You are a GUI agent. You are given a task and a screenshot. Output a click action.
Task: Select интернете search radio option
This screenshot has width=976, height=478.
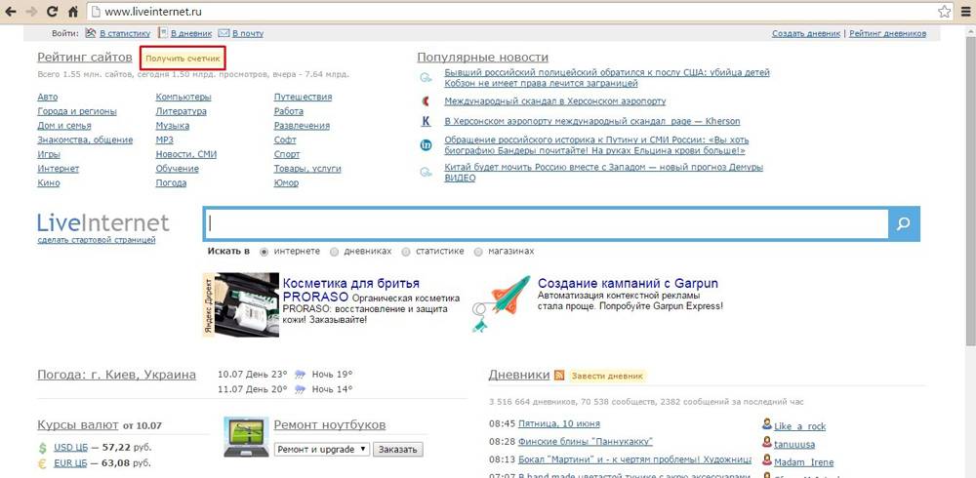(x=264, y=252)
